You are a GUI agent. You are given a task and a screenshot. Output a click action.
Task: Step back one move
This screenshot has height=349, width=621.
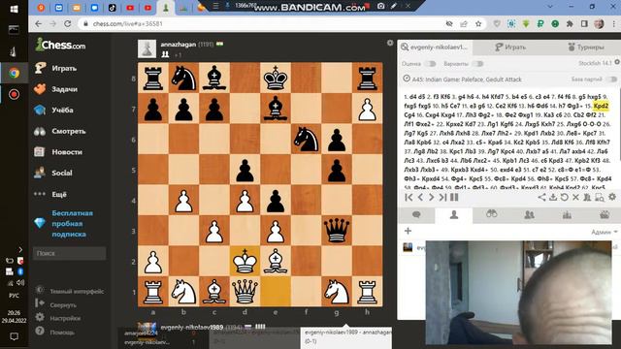[x=420, y=197]
